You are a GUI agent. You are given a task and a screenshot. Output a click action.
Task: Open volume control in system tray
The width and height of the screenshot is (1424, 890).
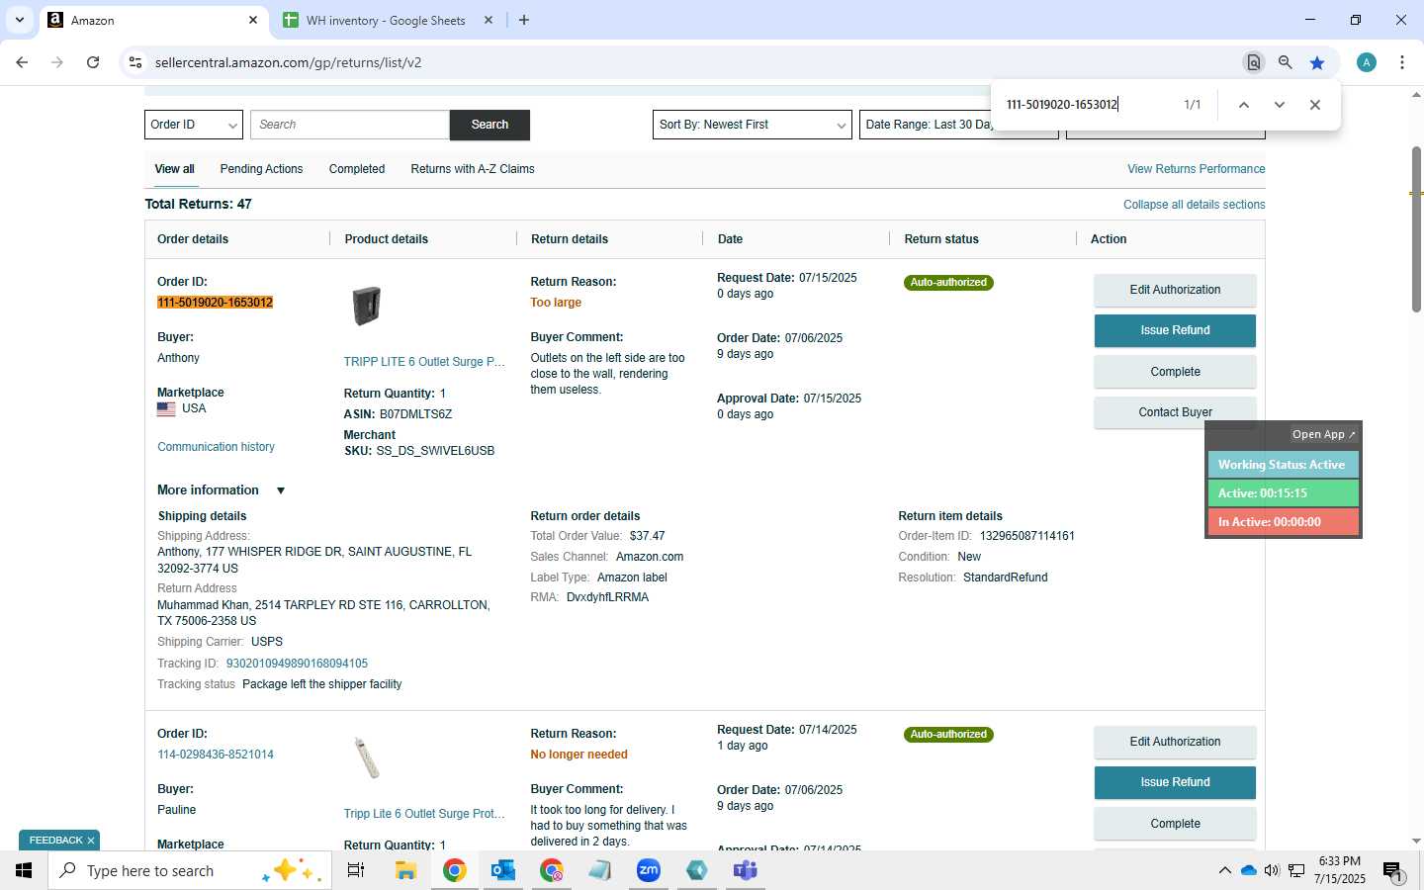coord(1272,870)
